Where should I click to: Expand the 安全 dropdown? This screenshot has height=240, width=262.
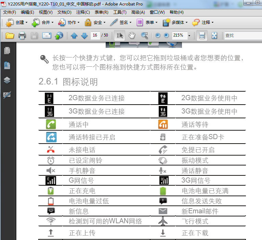pos(104,22)
